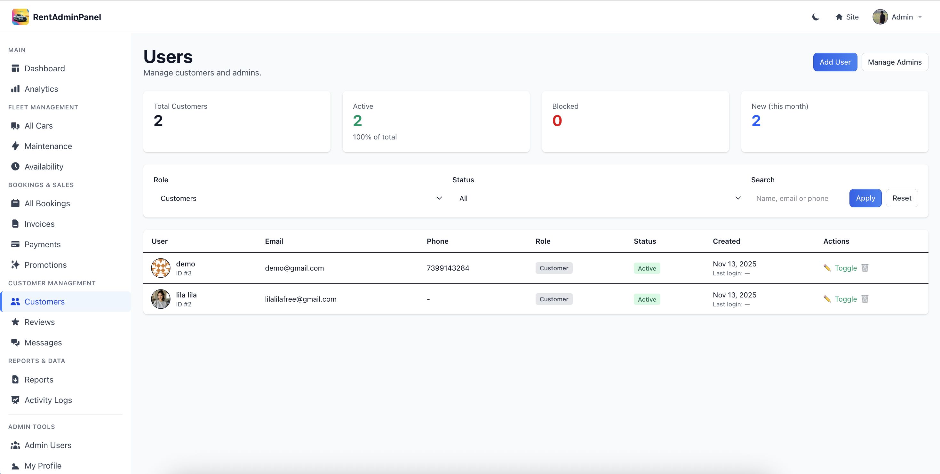The height and width of the screenshot is (474, 940).
Task: Toggle status of demo user
Action: click(x=846, y=268)
